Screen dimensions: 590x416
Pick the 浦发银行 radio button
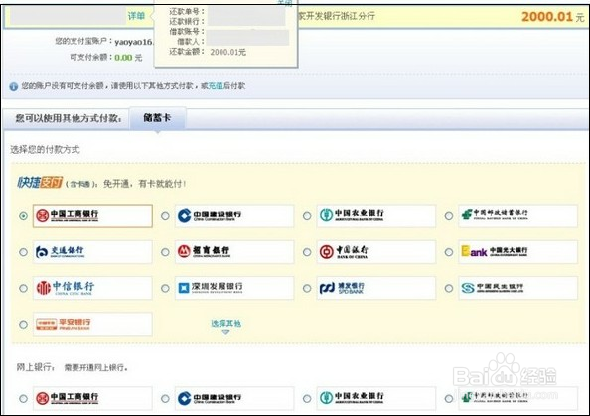pyautogui.click(x=307, y=288)
